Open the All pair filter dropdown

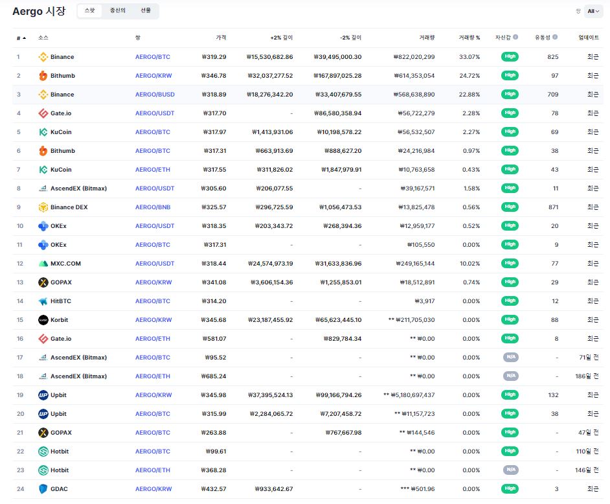[593, 11]
